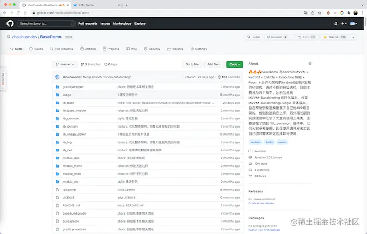Open the master branch dropdown

tap(65, 64)
